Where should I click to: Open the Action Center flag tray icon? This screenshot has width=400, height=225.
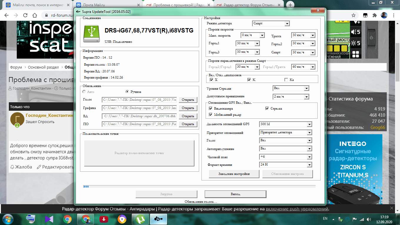tap(355, 219)
